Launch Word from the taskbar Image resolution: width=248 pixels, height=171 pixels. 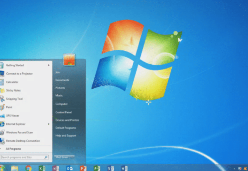click(124, 168)
